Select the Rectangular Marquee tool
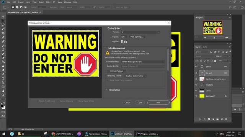This screenshot has height=137, width=245. click(x=3, y=21)
